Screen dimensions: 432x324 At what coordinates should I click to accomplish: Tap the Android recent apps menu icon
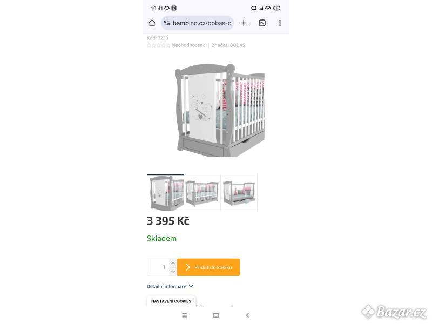[x=185, y=315]
